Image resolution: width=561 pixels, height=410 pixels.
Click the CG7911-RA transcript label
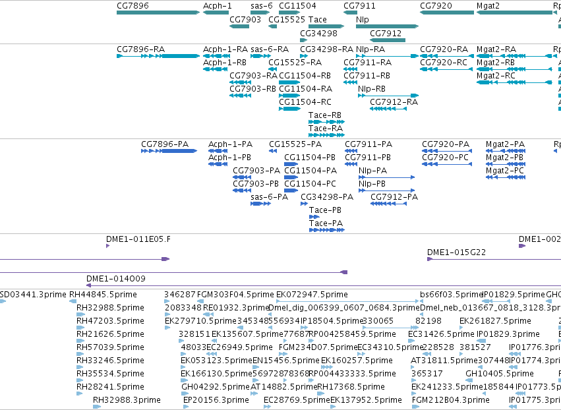(367, 62)
